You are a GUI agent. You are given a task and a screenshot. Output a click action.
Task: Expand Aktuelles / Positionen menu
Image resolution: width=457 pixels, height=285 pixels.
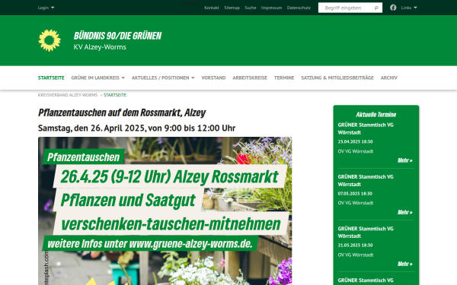tap(163, 78)
